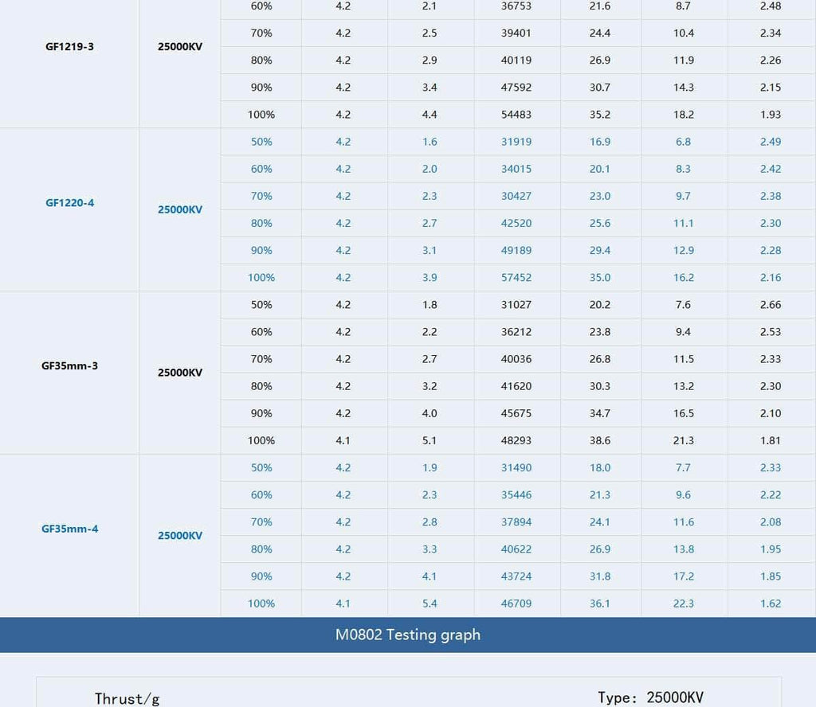
Task: Select the 30427 RPM cell
Action: coord(516,196)
